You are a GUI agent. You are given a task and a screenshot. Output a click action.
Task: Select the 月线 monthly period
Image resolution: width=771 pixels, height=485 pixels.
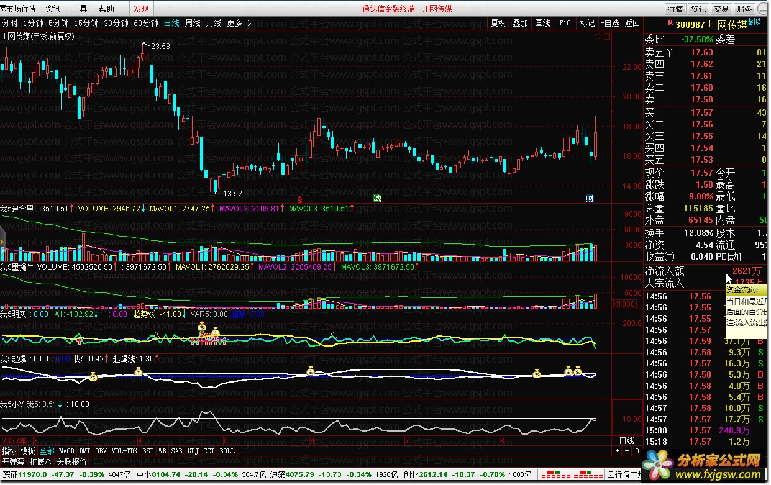pyautogui.click(x=214, y=23)
